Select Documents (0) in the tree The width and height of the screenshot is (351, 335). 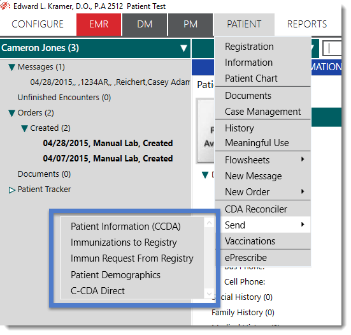click(x=44, y=174)
